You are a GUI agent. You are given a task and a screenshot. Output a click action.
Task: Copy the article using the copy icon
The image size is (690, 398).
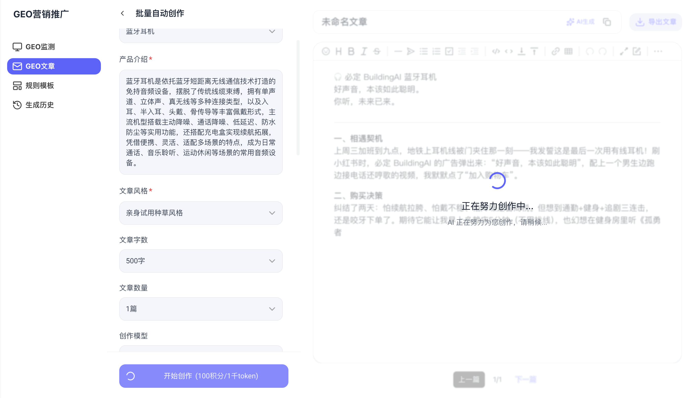coord(607,22)
